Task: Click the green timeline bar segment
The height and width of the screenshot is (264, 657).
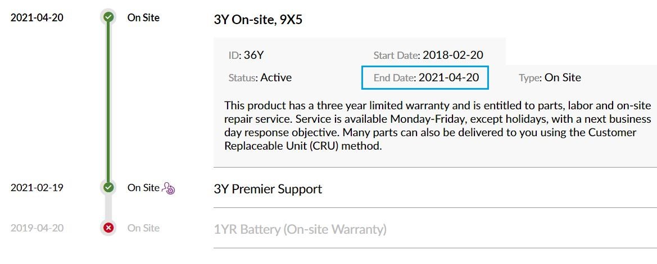Action: [x=108, y=103]
